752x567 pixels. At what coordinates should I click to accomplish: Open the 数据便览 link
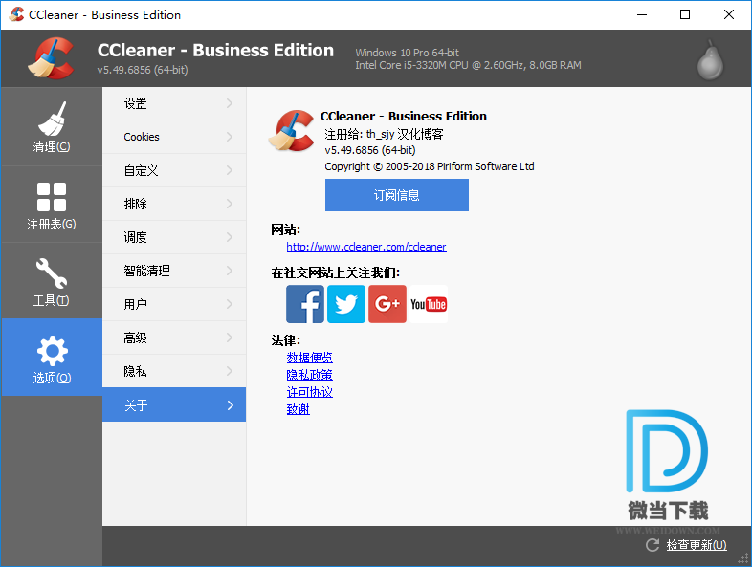[x=309, y=358]
